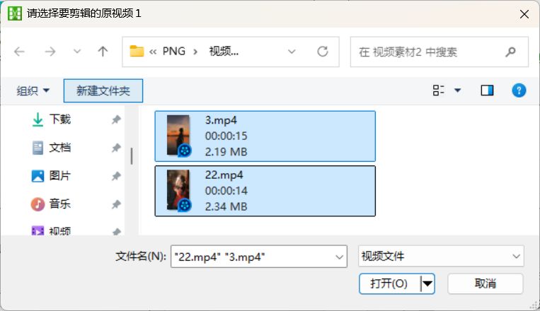Click size 2.19 MB
This screenshot has width=540, height=311.
[x=226, y=152]
